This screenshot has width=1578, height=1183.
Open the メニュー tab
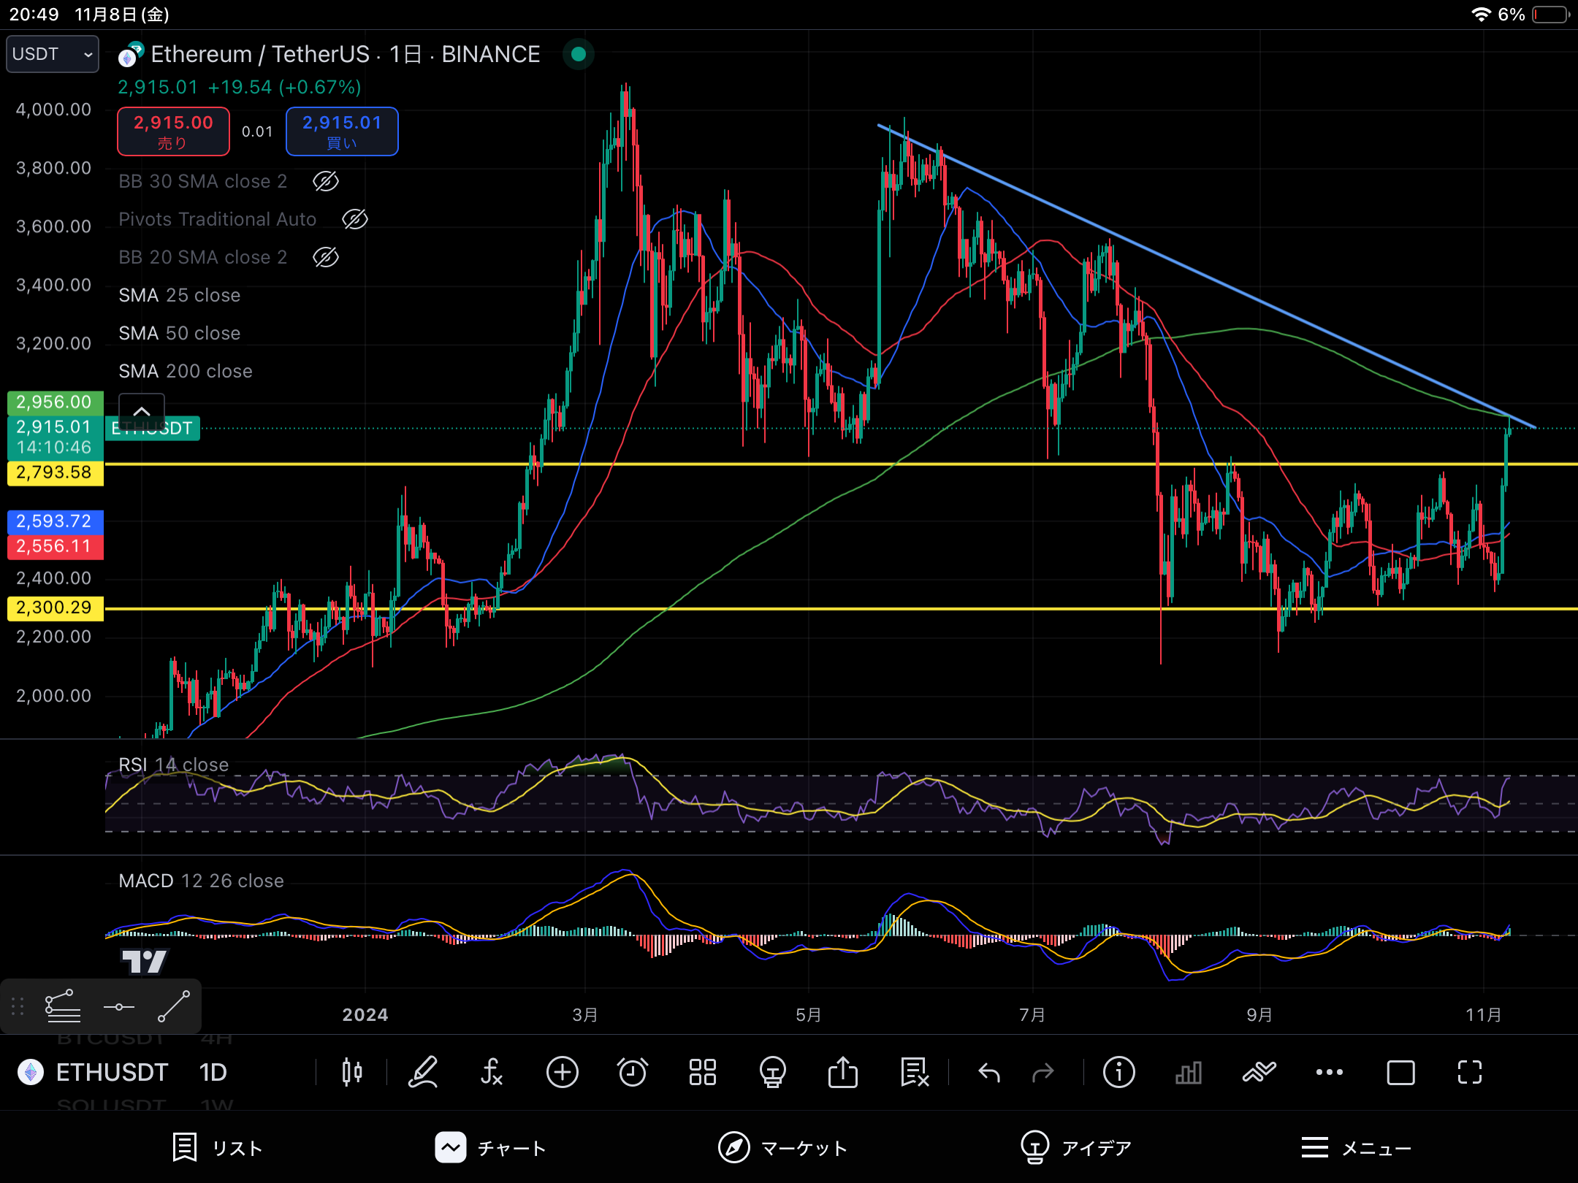[1357, 1147]
